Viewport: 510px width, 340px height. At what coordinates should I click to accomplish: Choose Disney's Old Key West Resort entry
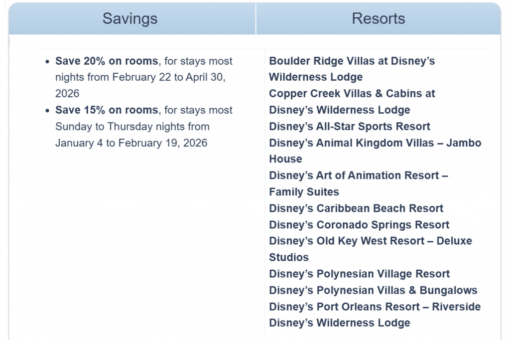(x=370, y=241)
